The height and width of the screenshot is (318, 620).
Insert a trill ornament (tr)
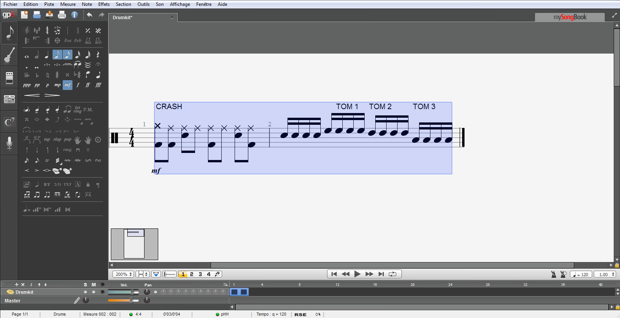[x=47, y=160]
